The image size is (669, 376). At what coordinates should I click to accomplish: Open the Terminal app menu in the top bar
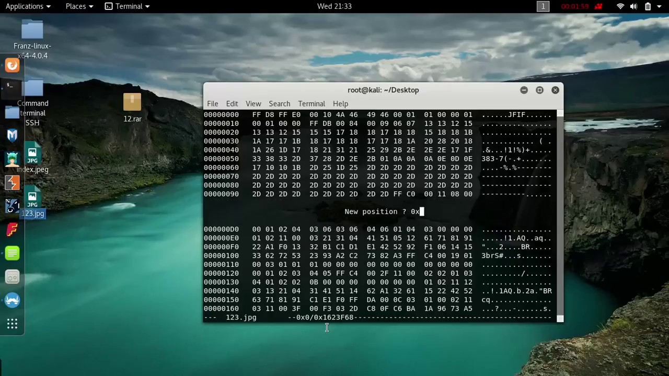[127, 6]
